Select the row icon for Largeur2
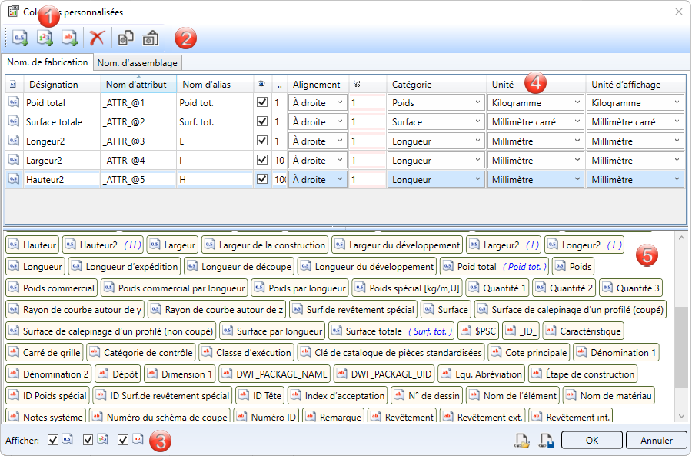Viewport: 692px width, 456px height. coord(14,160)
